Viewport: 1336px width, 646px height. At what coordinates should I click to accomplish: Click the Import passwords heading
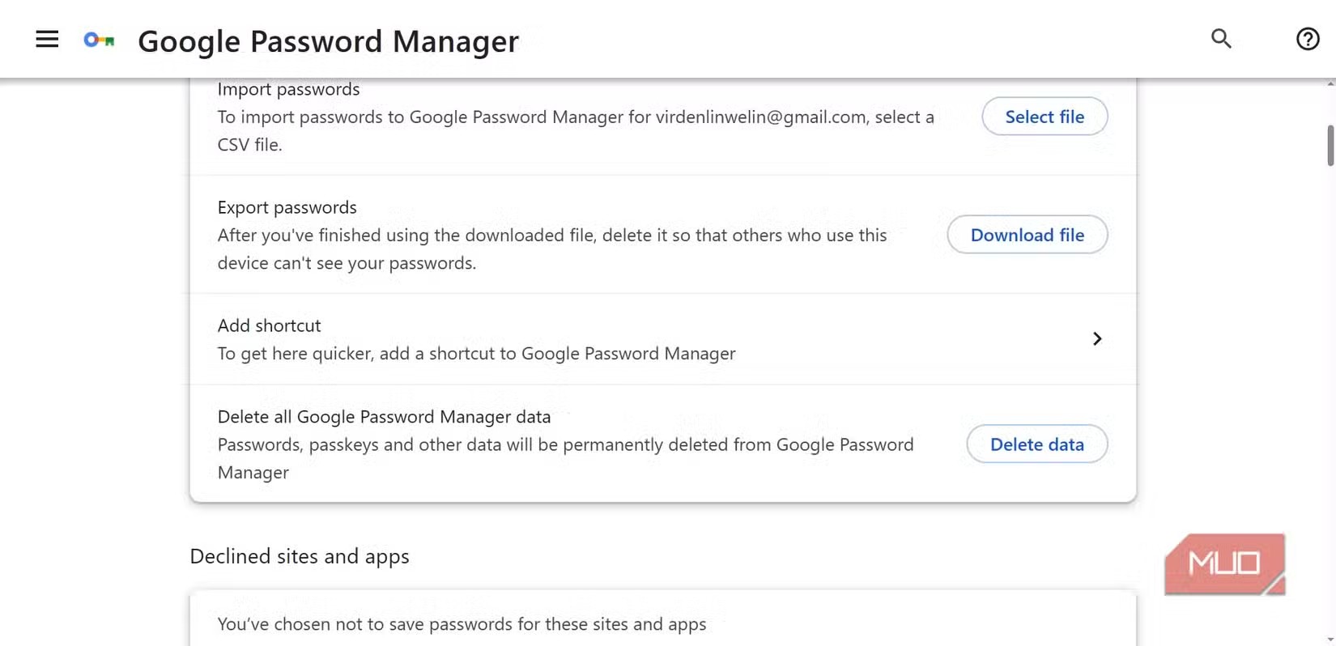pyautogui.click(x=288, y=89)
